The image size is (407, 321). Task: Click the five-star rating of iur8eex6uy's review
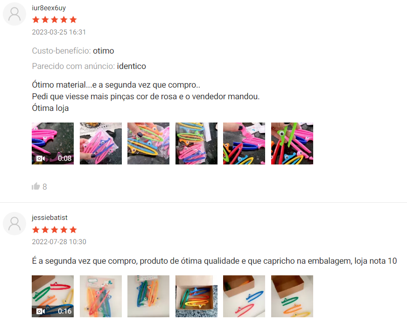click(x=55, y=20)
